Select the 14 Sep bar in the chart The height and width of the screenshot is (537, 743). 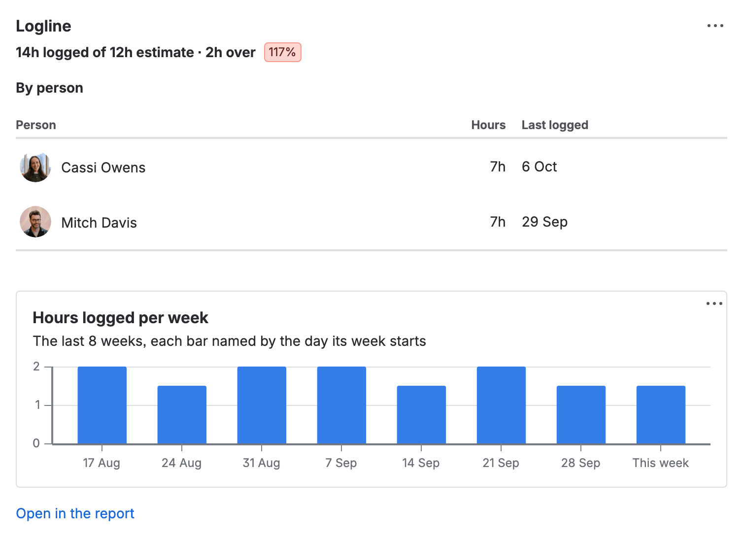click(421, 415)
